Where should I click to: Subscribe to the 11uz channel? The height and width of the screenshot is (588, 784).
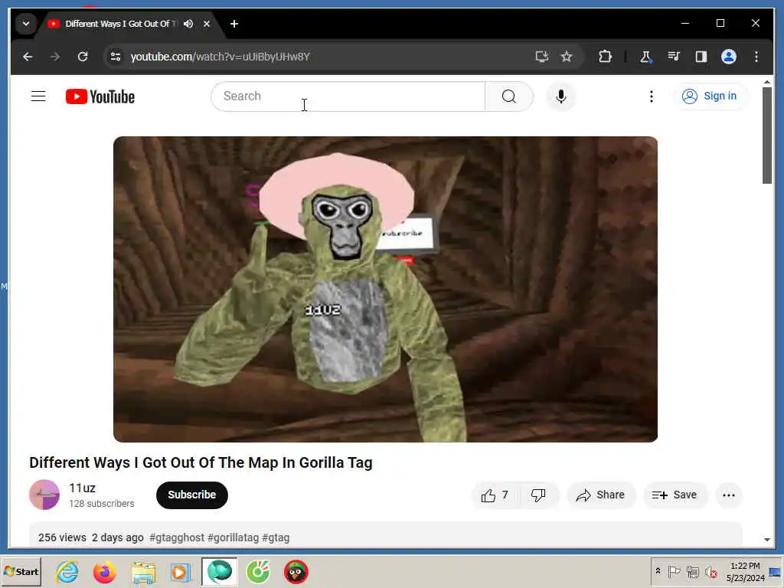(192, 495)
